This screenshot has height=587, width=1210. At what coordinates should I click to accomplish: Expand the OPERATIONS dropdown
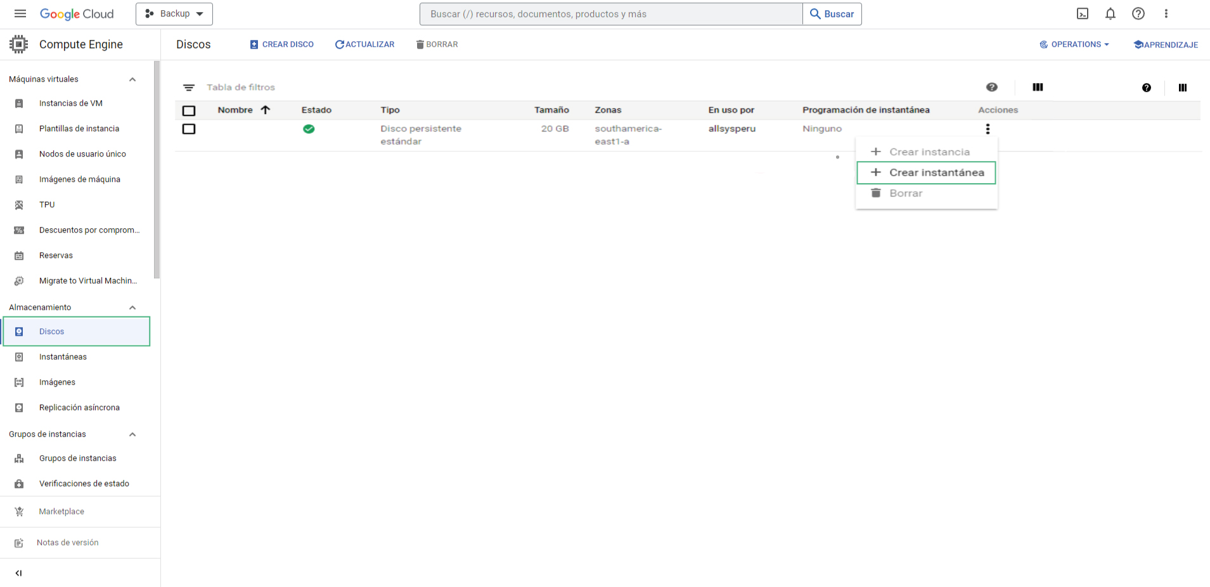click(1075, 44)
